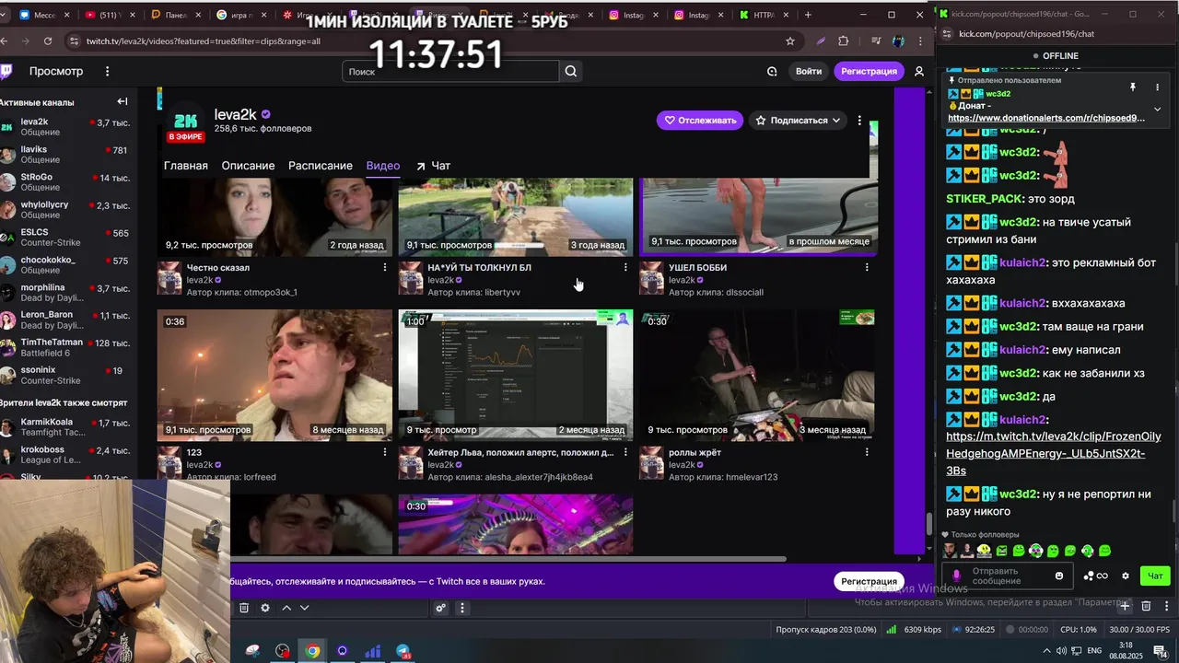Open three dots menu of pinned Kick message
The width and height of the screenshot is (1179, 663).
pos(1158,87)
